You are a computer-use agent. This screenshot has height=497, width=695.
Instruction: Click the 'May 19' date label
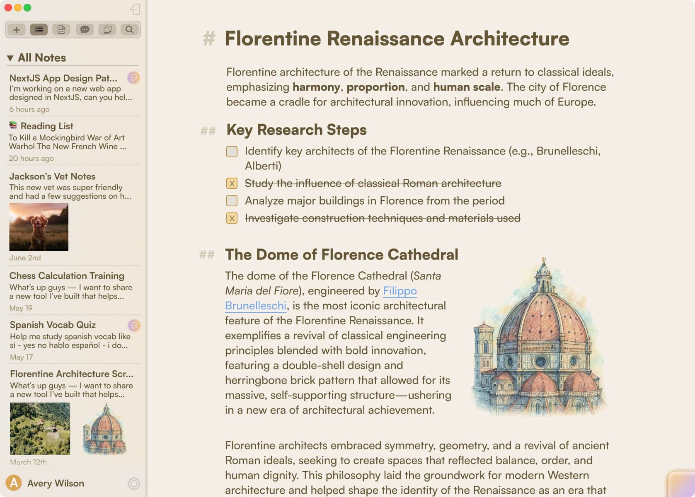[21, 308]
